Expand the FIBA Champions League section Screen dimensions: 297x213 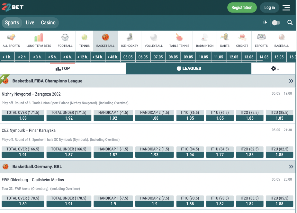(291, 81)
